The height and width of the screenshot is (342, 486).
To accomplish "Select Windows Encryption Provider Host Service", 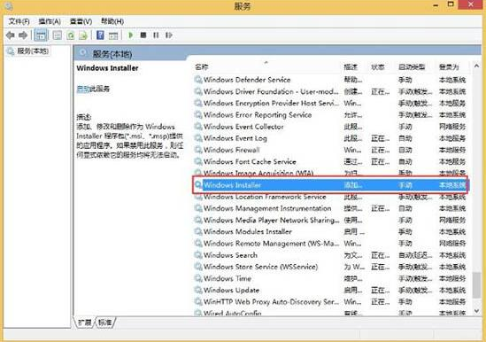I will coord(330,103).
